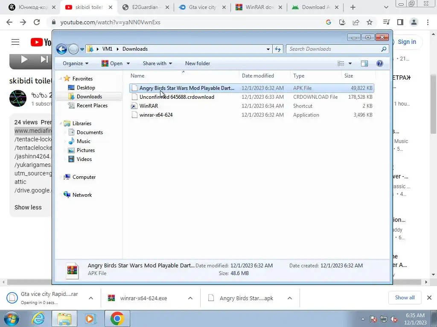Close the downloads bar
The height and width of the screenshot is (327, 437).
[x=429, y=298]
